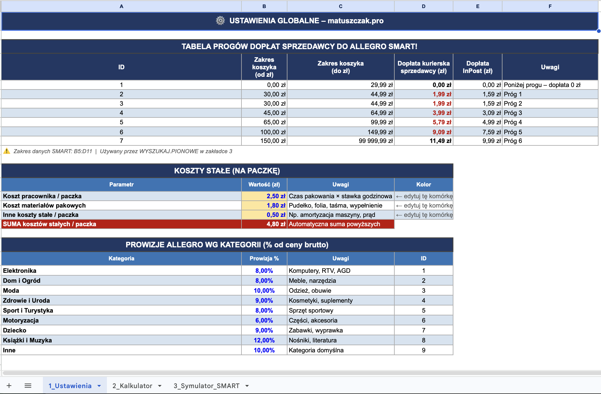Select yellow cell with 2,50 zł value

264,196
